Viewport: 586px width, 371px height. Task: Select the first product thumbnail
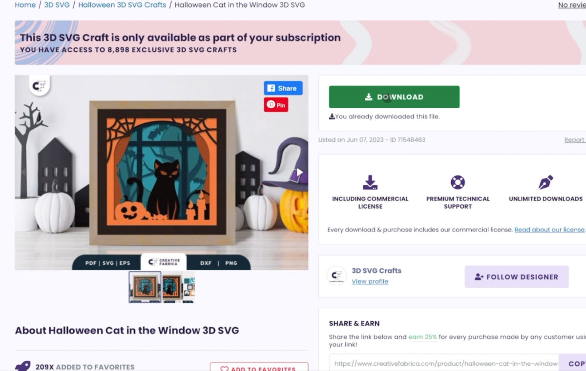tap(145, 287)
